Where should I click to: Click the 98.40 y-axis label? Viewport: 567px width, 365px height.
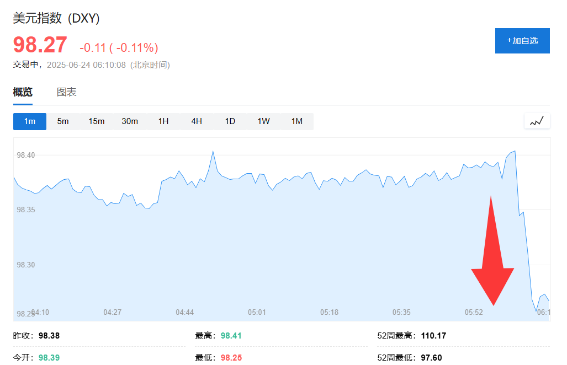[26, 155]
